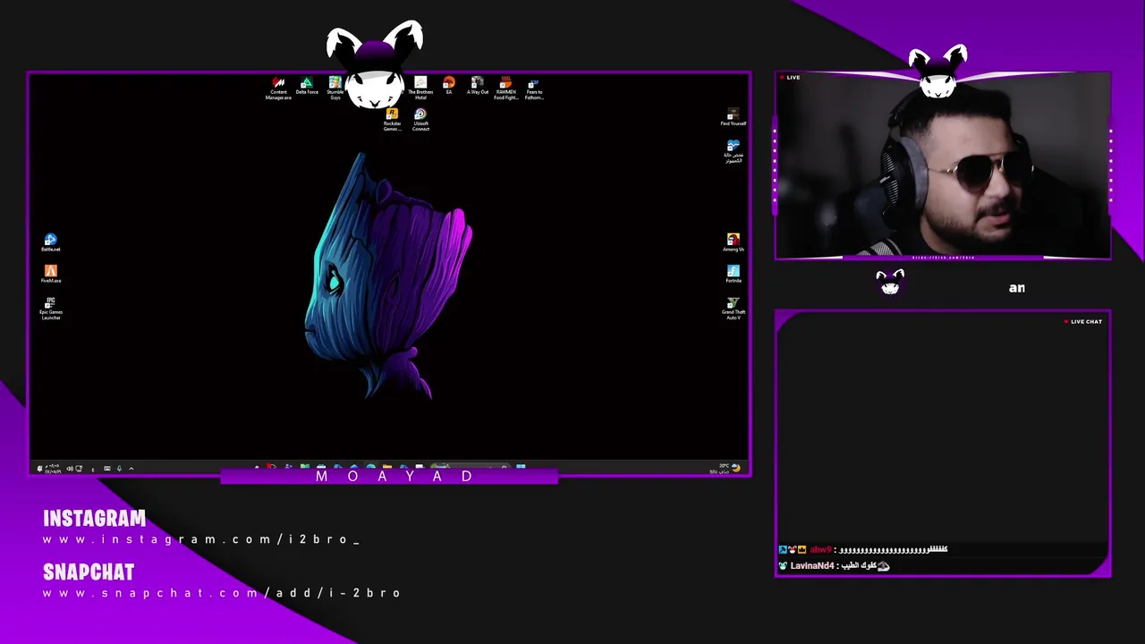Viewport: 1145px width, 644px height.
Task: Select the FiveM.exe desktop icon
Action: pos(51,274)
